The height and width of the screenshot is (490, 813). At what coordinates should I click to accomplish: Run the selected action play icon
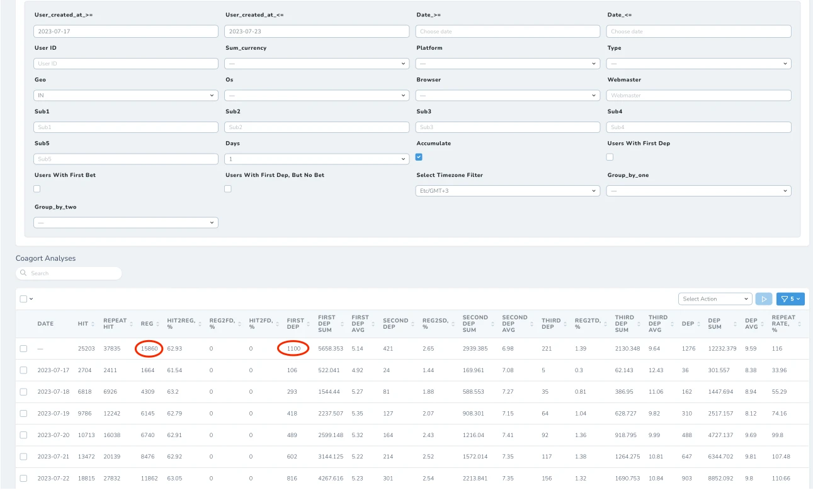[x=763, y=299]
